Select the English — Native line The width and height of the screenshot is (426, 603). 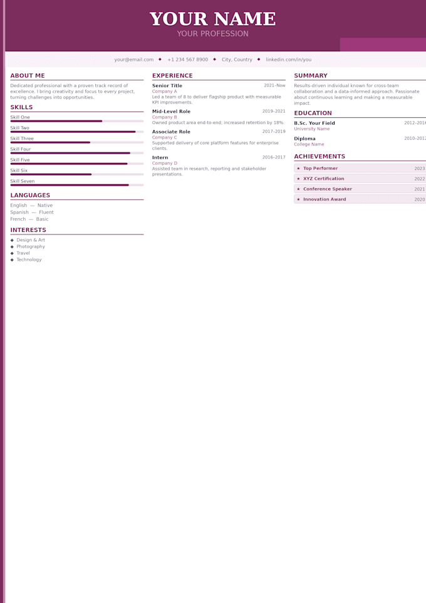[31, 206]
